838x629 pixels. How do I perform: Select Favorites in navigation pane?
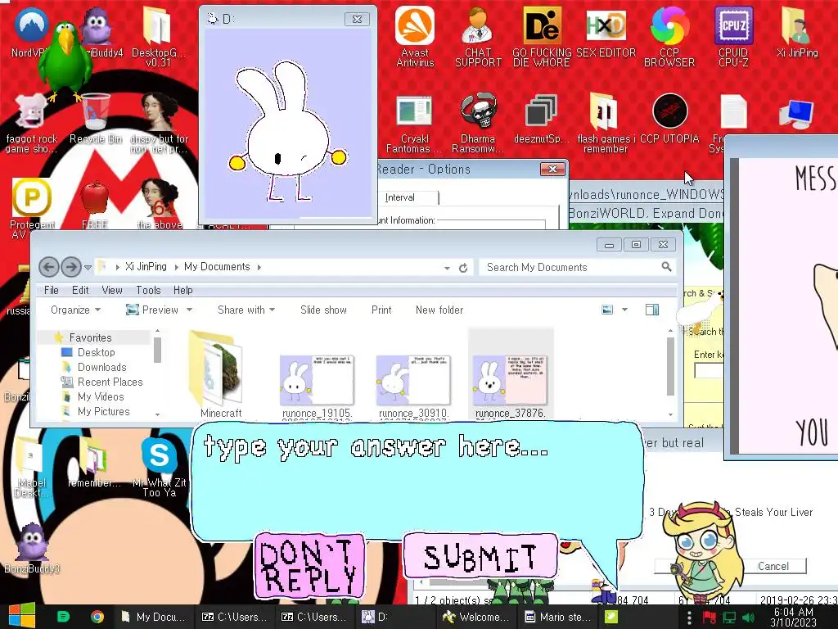(x=90, y=337)
